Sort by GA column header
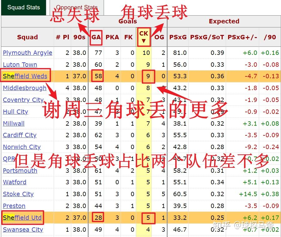 point(96,37)
